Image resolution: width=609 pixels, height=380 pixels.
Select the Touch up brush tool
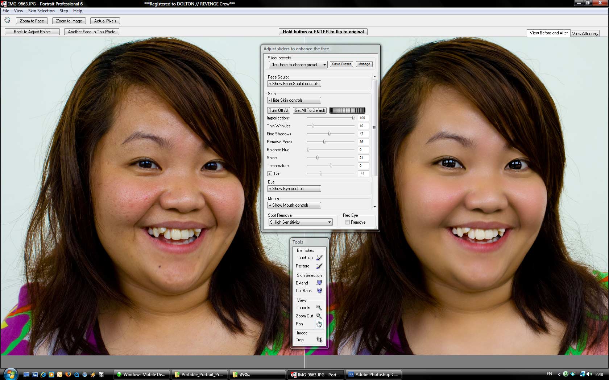319,258
